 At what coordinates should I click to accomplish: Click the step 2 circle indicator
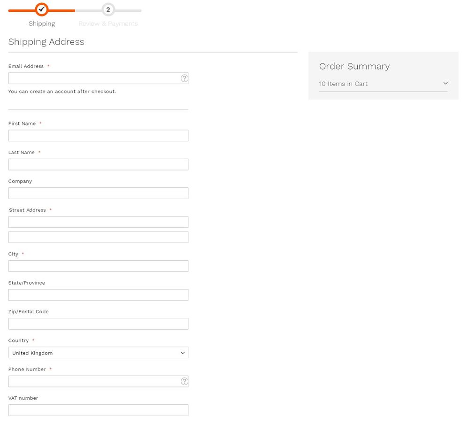point(108,9)
